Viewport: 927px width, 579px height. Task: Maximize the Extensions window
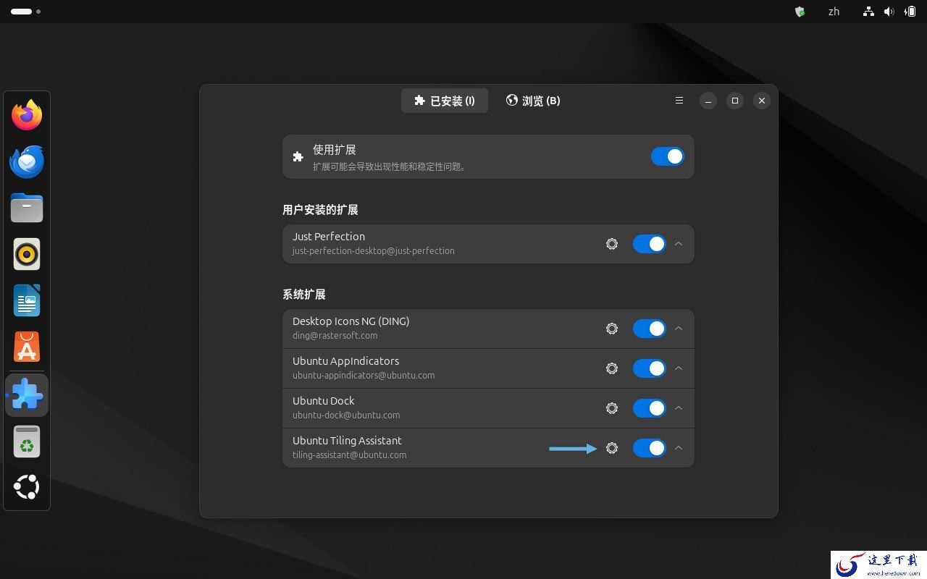(735, 101)
